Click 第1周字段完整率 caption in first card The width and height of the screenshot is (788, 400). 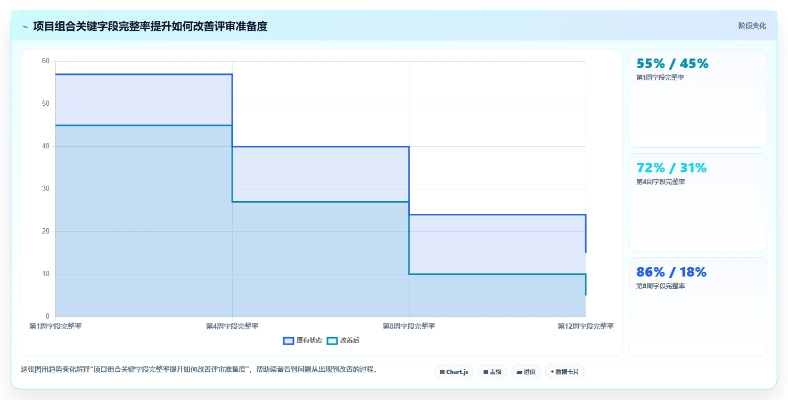[660, 78]
